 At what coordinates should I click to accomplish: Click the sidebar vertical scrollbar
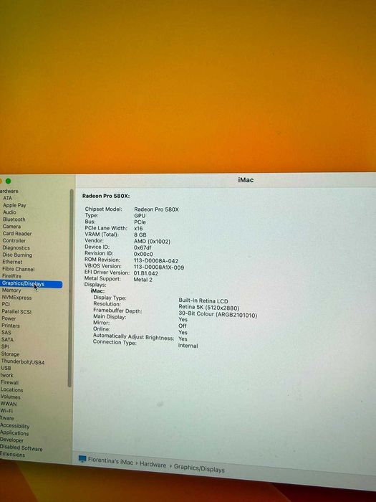[x=70, y=288]
